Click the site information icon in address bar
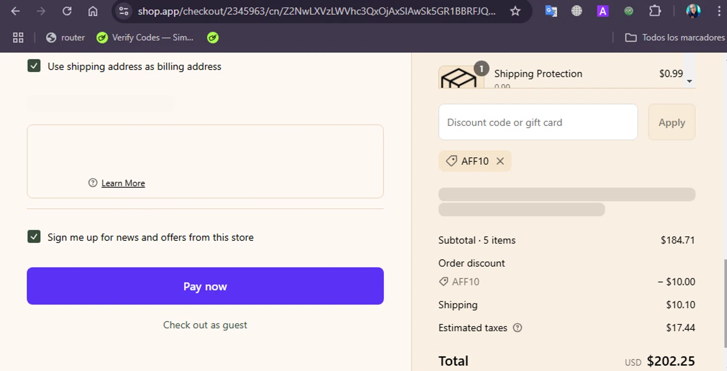727x371 pixels. (124, 11)
